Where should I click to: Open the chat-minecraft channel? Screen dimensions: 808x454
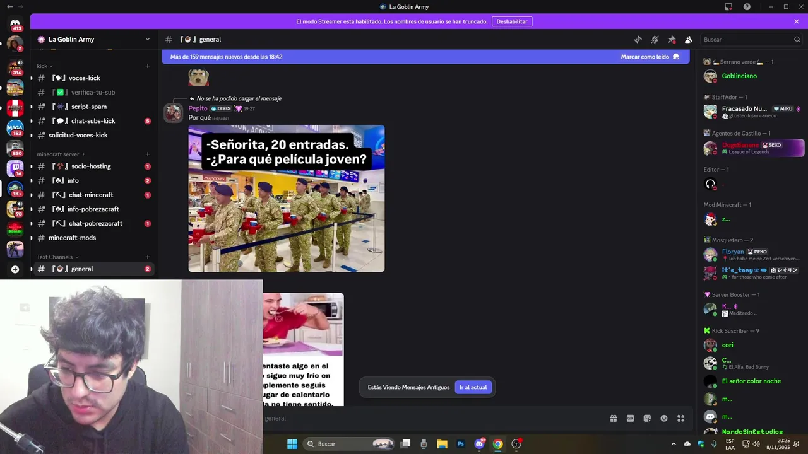(x=94, y=195)
